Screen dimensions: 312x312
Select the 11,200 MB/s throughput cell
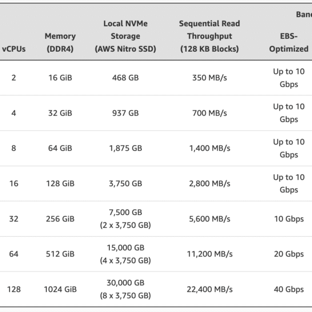point(210,254)
